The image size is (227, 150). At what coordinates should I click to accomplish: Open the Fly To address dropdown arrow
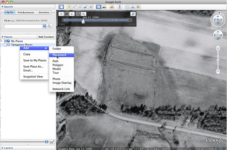click(44, 26)
